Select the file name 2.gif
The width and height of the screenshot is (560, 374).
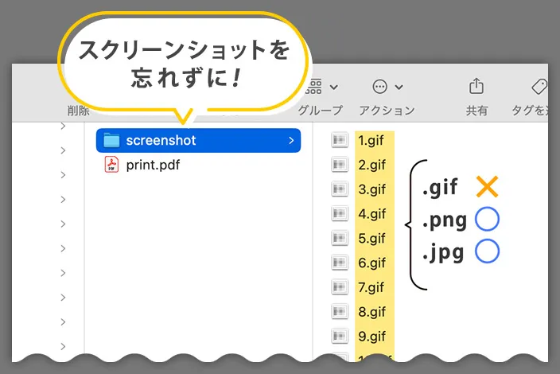pos(371,165)
